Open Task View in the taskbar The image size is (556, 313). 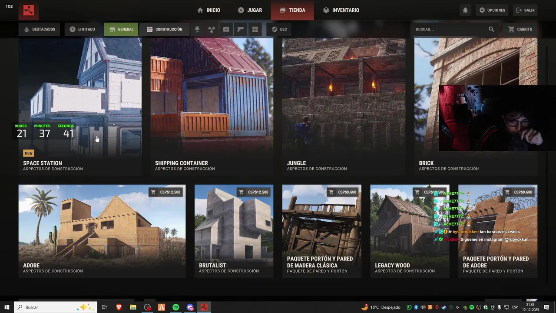point(104,307)
